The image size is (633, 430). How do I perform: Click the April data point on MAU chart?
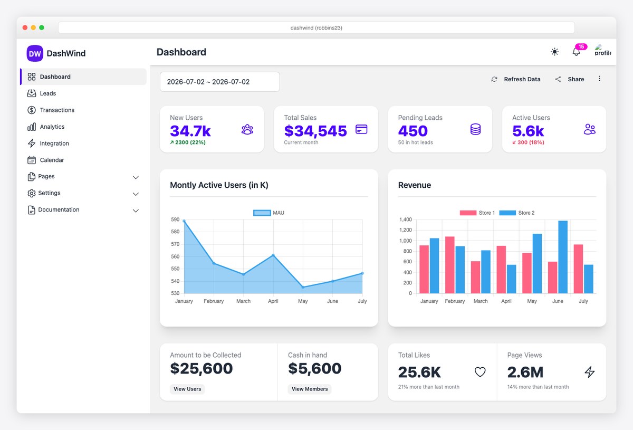[x=273, y=255]
